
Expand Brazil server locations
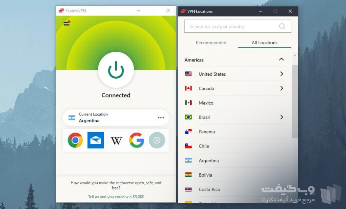tap(281, 117)
